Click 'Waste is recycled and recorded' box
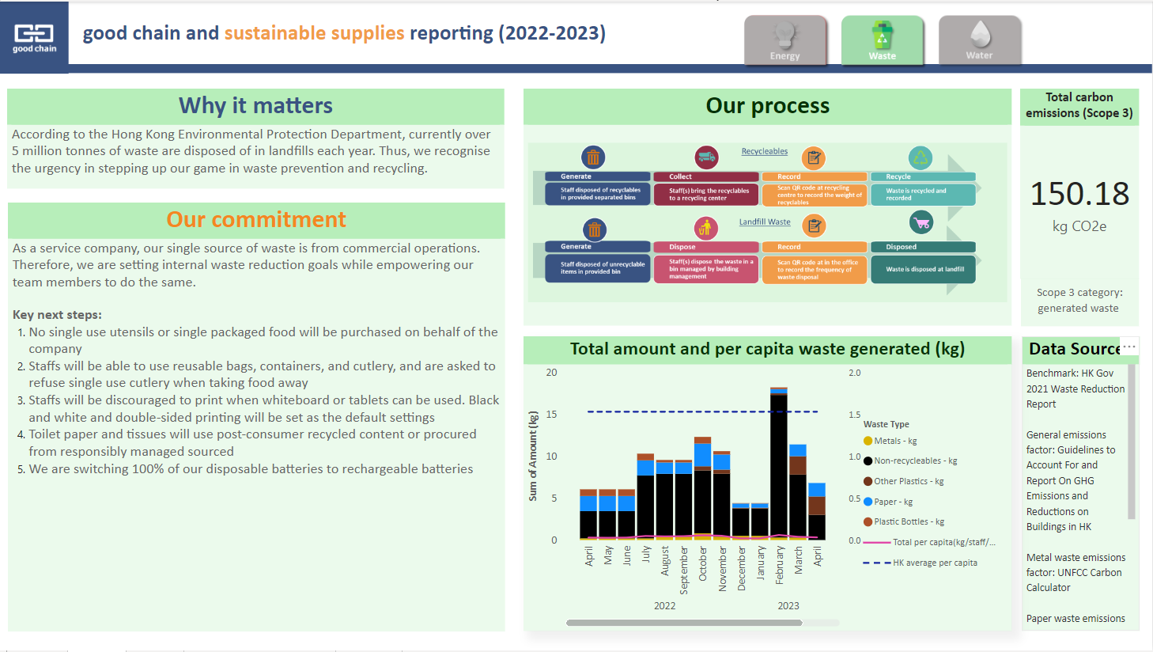The image size is (1153, 652). click(923, 195)
